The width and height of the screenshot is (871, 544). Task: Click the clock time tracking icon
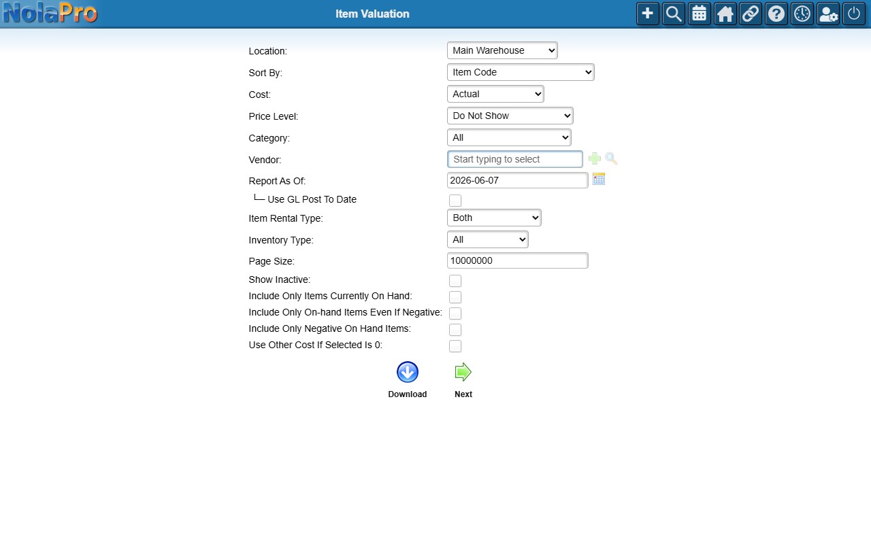coord(802,14)
